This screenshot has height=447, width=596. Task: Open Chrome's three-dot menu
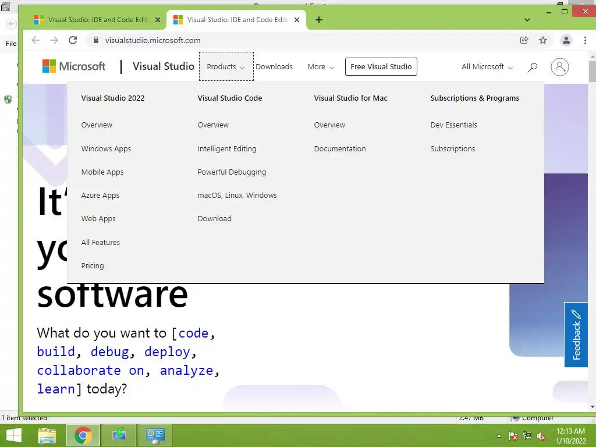pyautogui.click(x=585, y=40)
